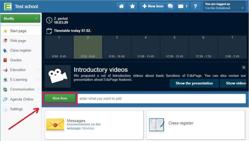The image size is (249, 141).
Task: Open Grades in the sidebar
Action: pyautogui.click(x=16, y=60)
